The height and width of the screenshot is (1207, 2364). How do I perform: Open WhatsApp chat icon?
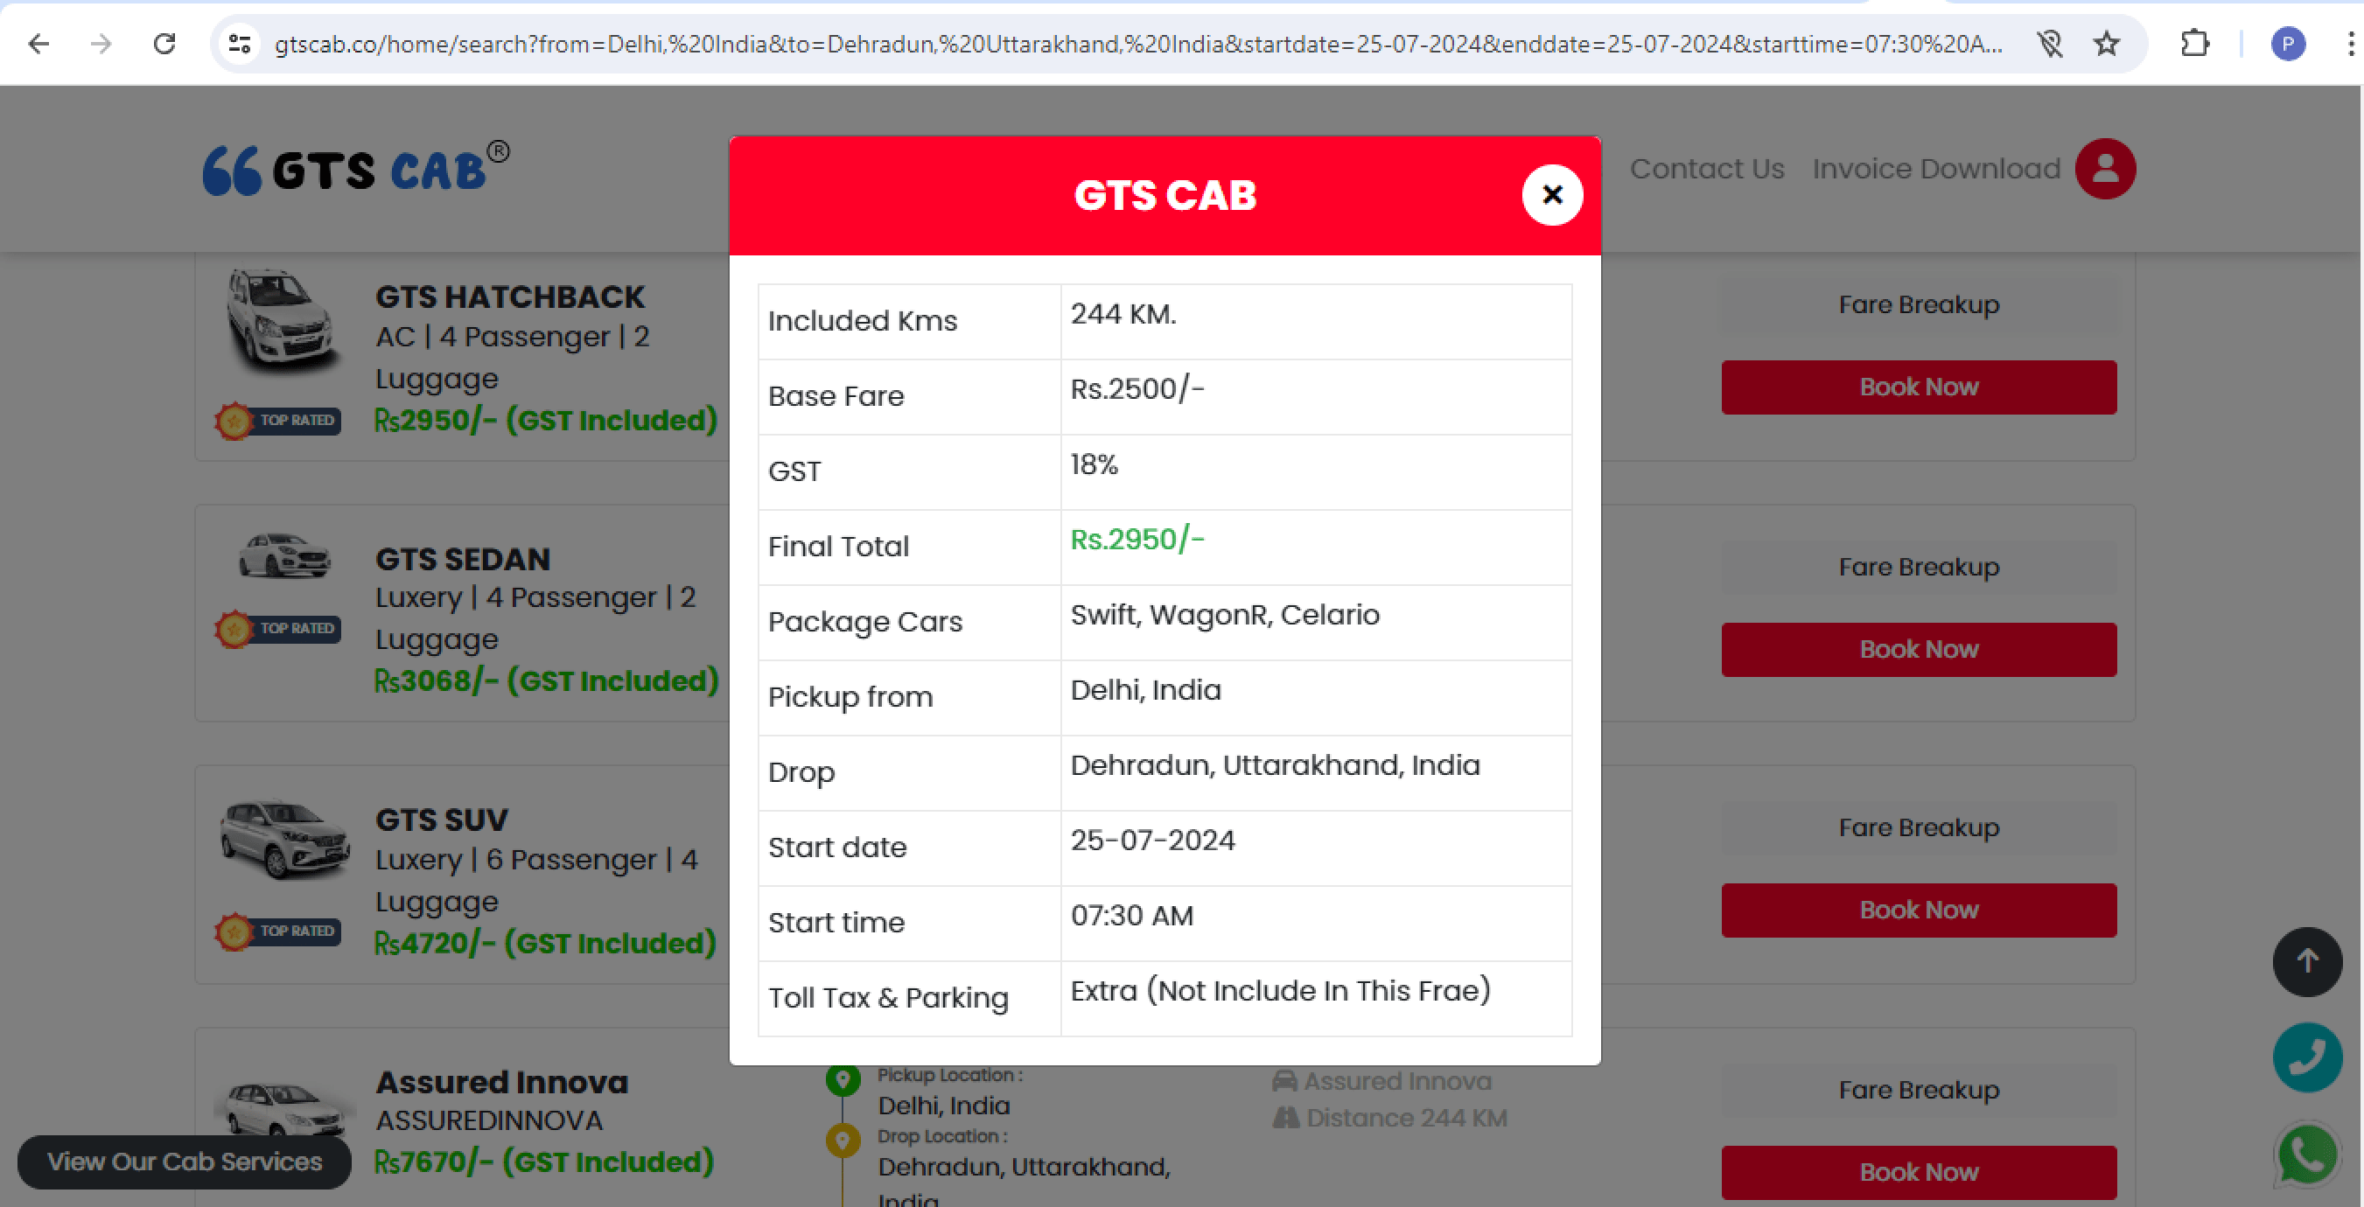click(2306, 1154)
